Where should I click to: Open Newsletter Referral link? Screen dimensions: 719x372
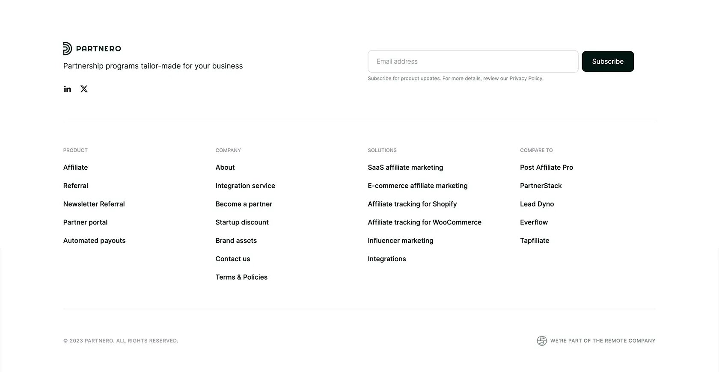pyautogui.click(x=94, y=204)
